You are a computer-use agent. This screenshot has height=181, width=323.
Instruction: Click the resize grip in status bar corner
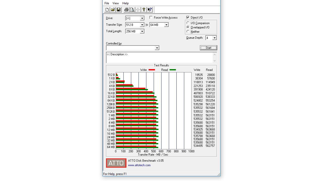click(x=219, y=174)
